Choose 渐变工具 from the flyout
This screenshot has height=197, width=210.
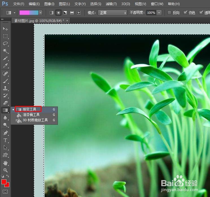[x=34, y=109]
